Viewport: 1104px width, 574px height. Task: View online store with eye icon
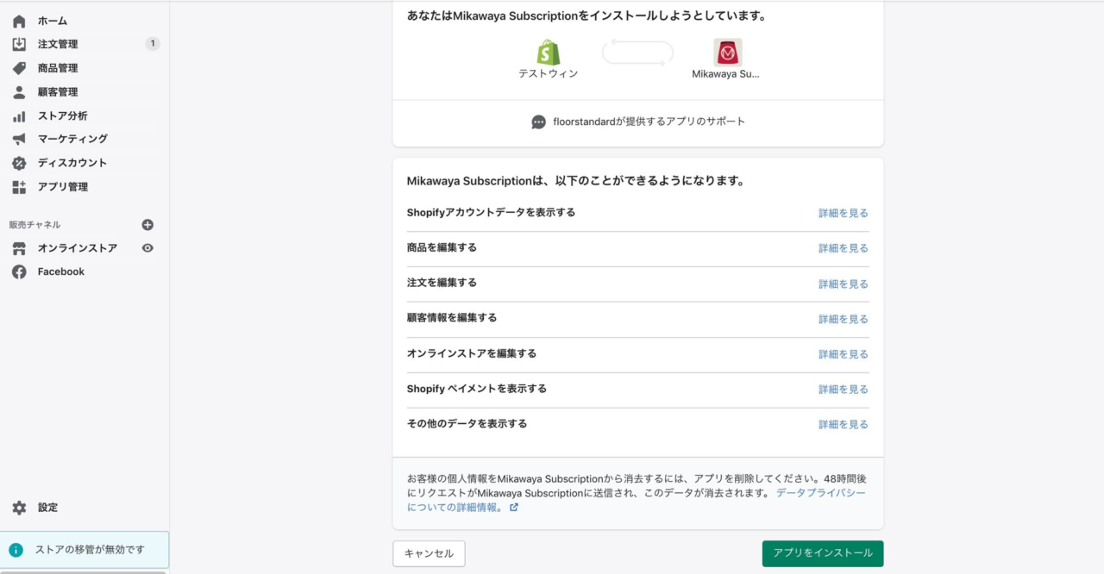tap(147, 248)
